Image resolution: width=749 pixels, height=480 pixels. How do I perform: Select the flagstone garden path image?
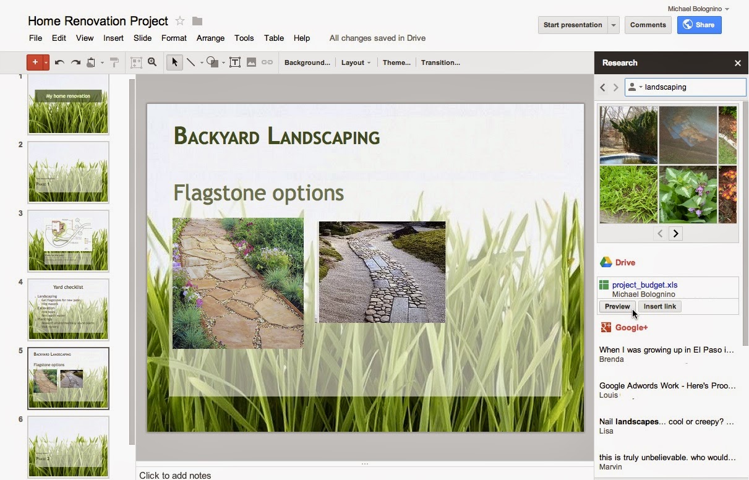(238, 283)
